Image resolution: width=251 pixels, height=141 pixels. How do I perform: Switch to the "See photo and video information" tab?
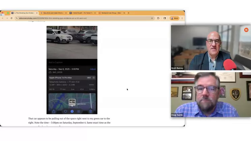[53, 13]
